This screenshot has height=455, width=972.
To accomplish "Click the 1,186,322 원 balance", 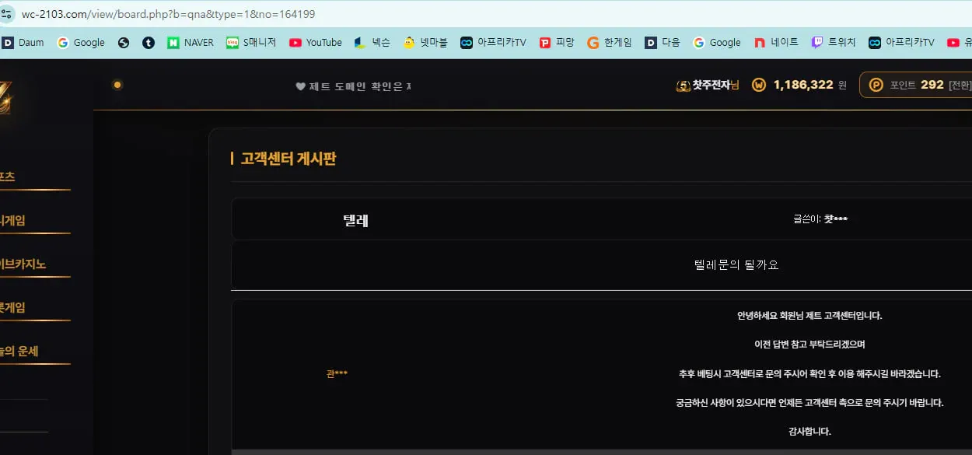I will tap(810, 85).
